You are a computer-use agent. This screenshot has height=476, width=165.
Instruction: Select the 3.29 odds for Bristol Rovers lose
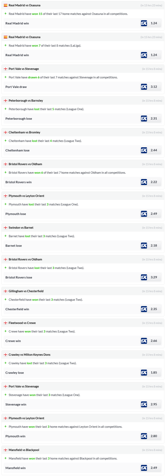[x=154, y=277]
